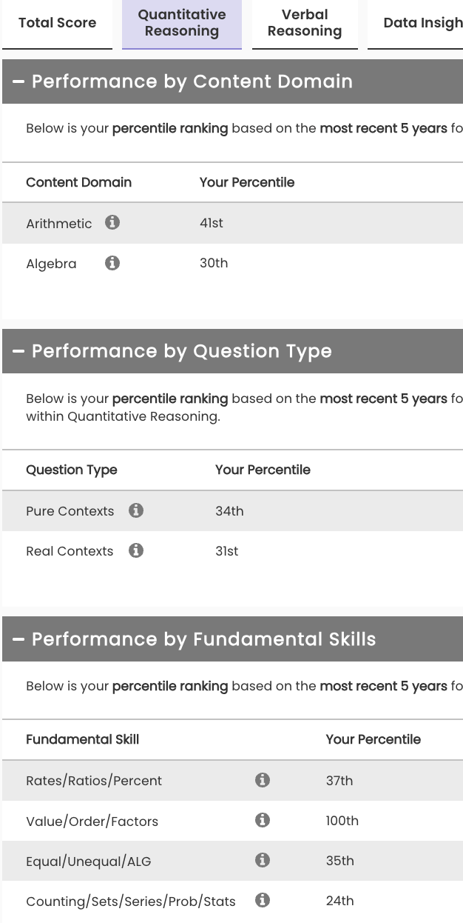
Task: Open the Equal/Unequal/ALG info icon
Action: point(263,860)
